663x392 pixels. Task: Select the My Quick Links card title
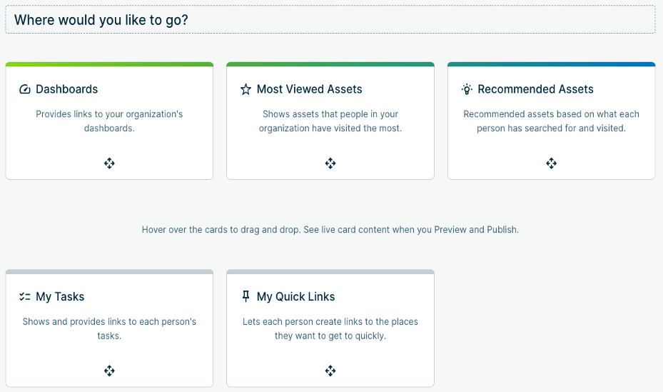click(x=295, y=297)
